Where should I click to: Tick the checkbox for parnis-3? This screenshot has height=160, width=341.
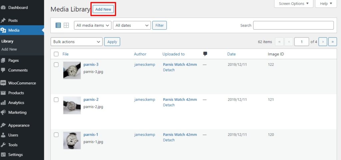(56, 65)
